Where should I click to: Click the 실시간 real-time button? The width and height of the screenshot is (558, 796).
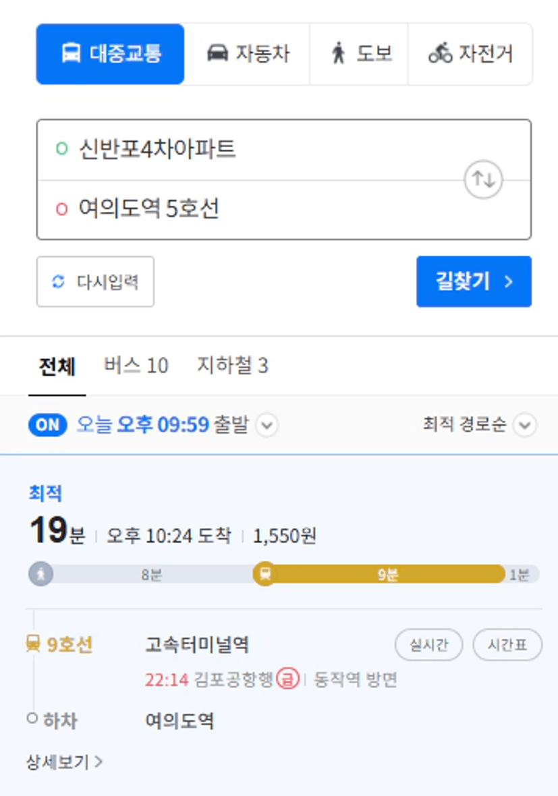(428, 645)
